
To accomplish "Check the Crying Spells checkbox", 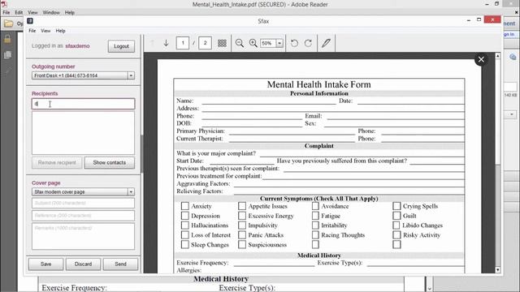I will 396,206.
